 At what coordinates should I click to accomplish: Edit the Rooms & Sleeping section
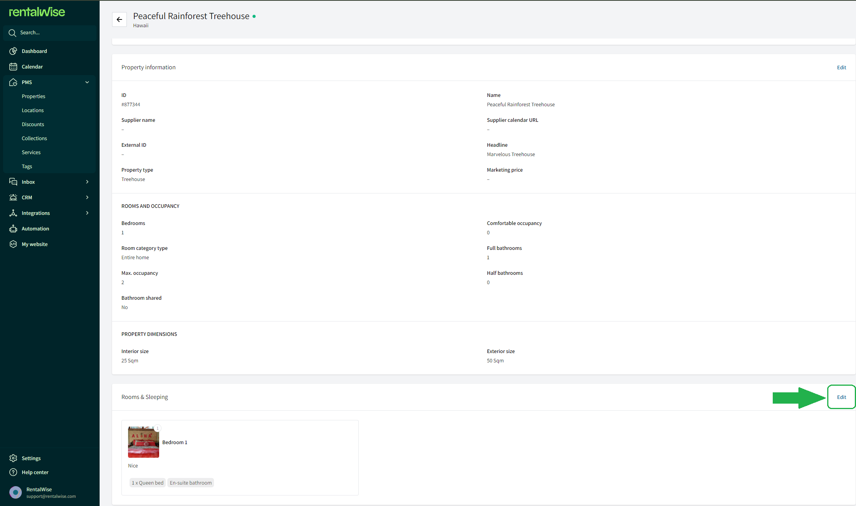(x=841, y=397)
